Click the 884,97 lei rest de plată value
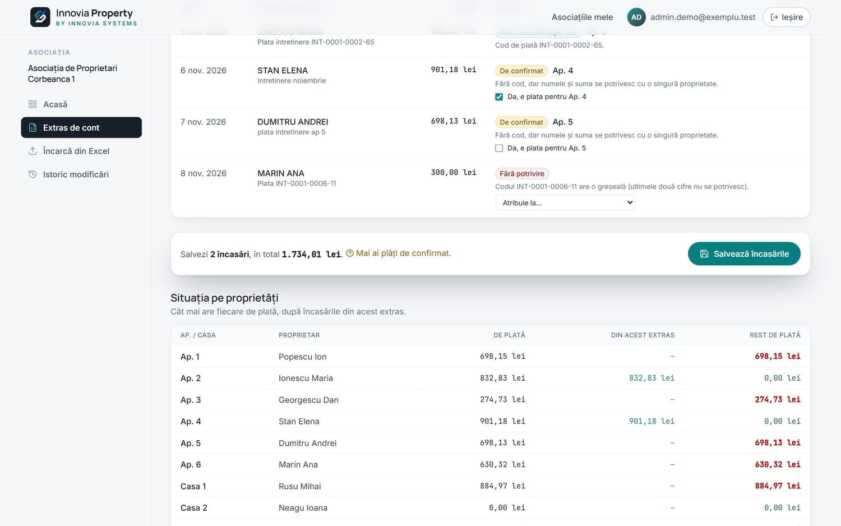Screen dimensions: 841x526 (x=778, y=486)
